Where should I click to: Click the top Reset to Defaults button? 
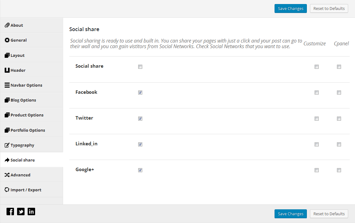329,8
